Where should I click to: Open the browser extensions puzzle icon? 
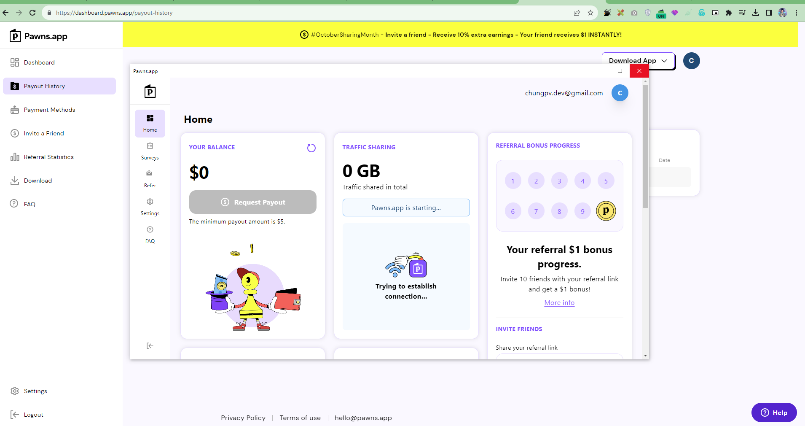click(729, 13)
